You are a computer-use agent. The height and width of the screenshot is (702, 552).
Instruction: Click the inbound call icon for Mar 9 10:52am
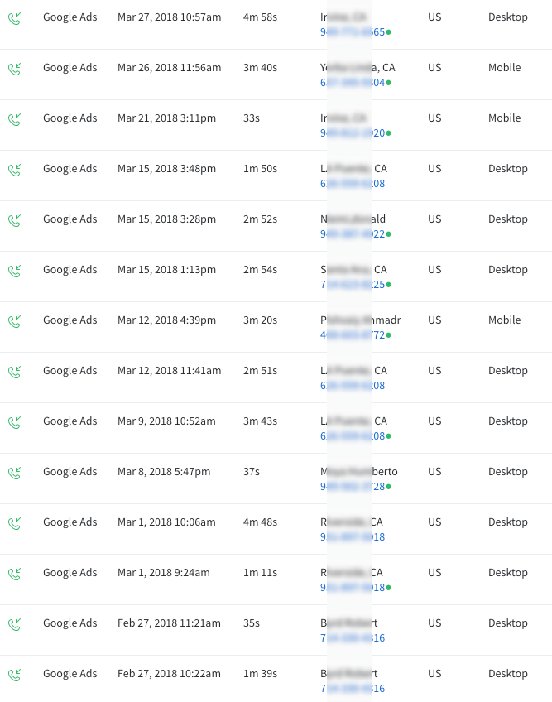(14, 422)
